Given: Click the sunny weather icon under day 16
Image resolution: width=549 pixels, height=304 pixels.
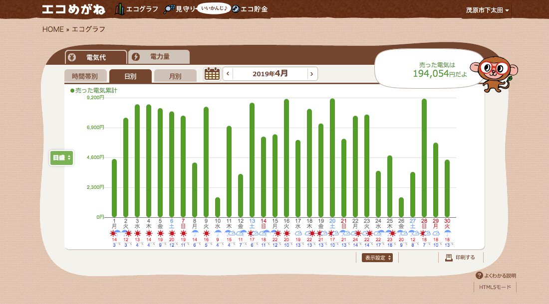Looking at the screenshot, I should pos(286,233).
